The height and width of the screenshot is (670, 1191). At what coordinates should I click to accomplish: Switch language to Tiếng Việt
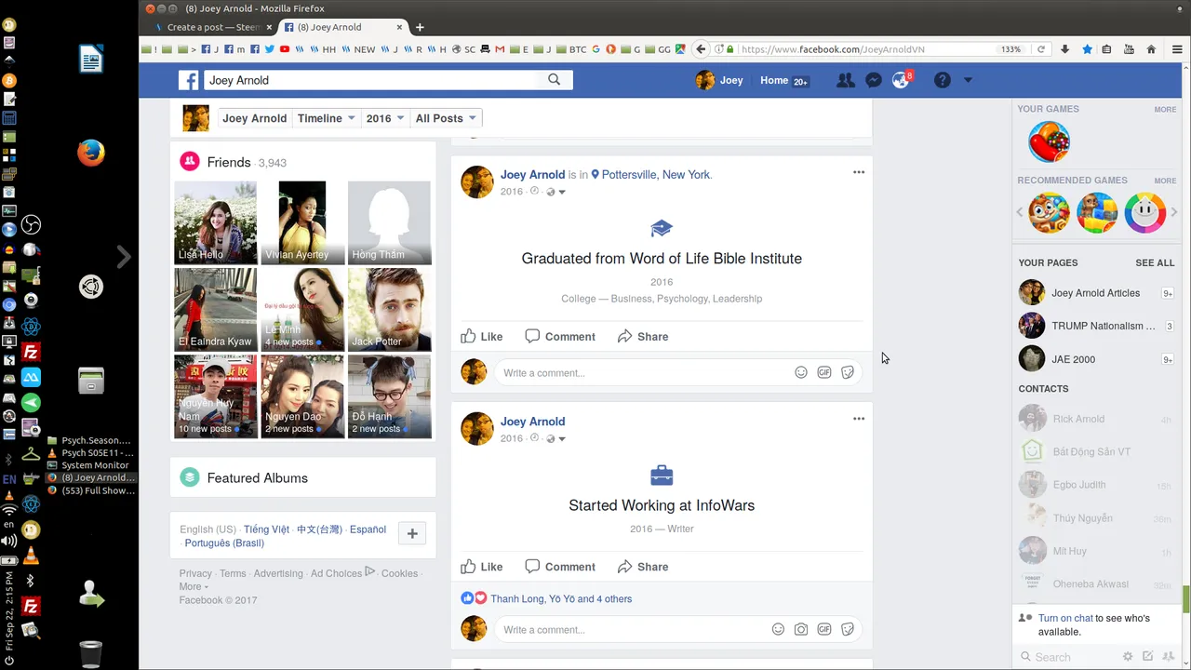coord(266,529)
